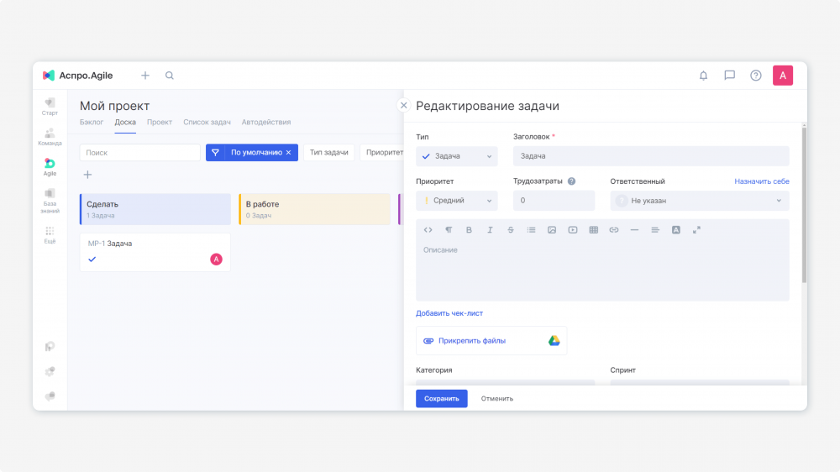Close the task editing panel
Screen dimensions: 840x472
[403, 106]
